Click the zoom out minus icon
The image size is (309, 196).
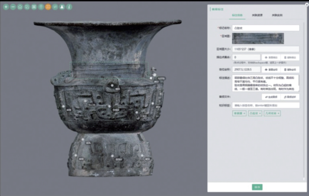(13, 7)
